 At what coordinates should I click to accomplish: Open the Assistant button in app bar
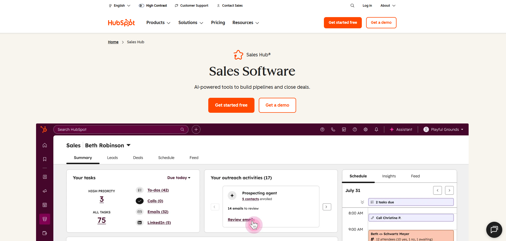coord(401,130)
